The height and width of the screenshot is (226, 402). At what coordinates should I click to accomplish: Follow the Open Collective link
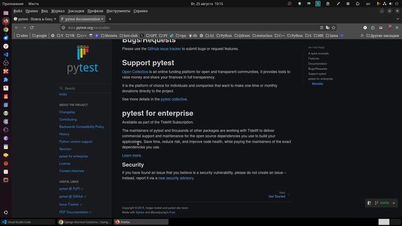coord(135,72)
